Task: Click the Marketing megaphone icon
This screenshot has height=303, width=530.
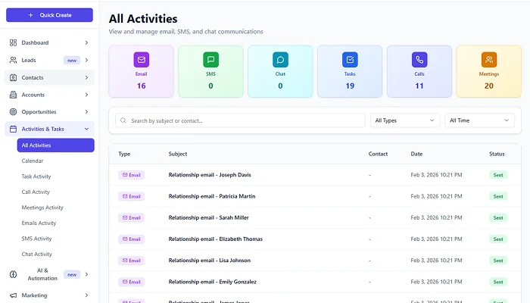Action: coord(13,295)
